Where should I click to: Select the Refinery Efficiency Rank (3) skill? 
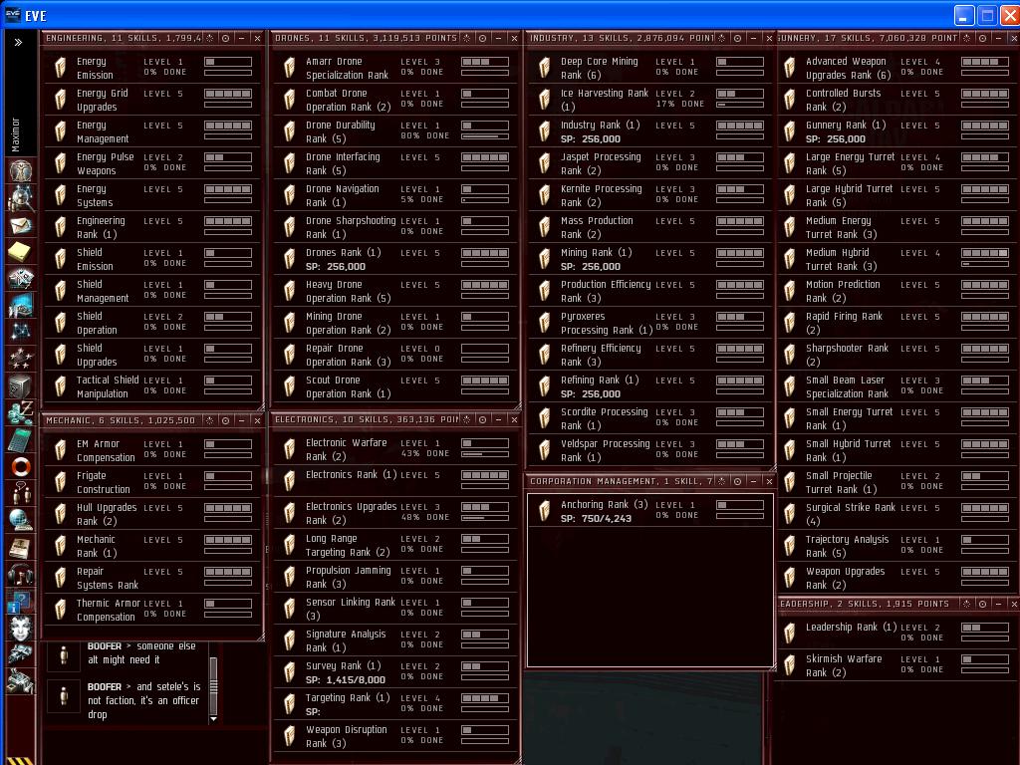point(650,355)
